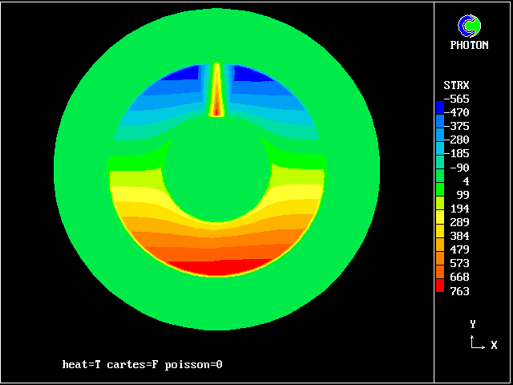Pick the red legend swatch near 763
Viewport: 513px width, 385px height.
pyautogui.click(x=439, y=284)
